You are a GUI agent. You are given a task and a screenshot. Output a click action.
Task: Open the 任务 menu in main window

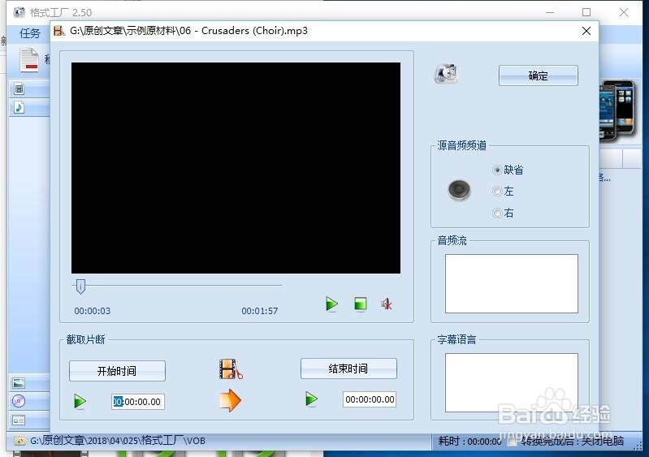tap(30, 33)
